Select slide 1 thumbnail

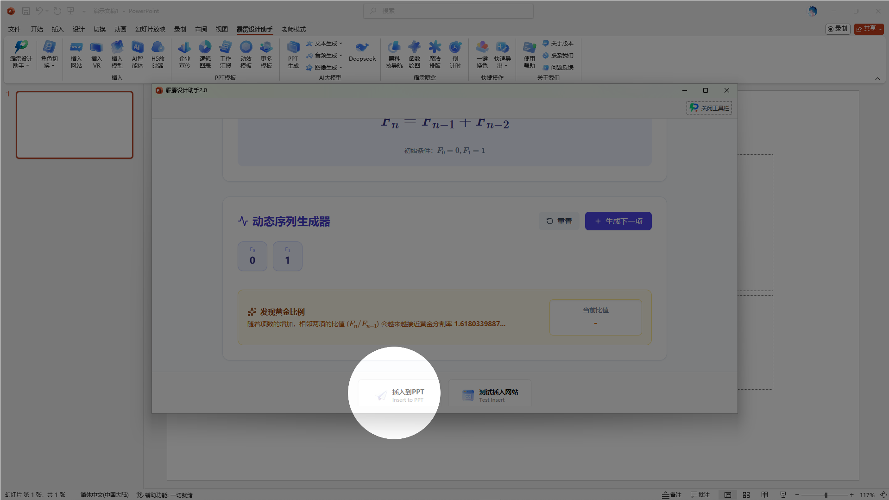click(75, 125)
